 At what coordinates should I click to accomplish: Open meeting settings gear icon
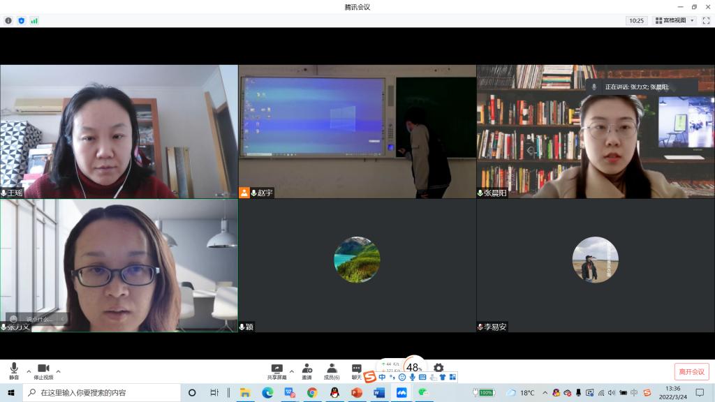pos(438,368)
